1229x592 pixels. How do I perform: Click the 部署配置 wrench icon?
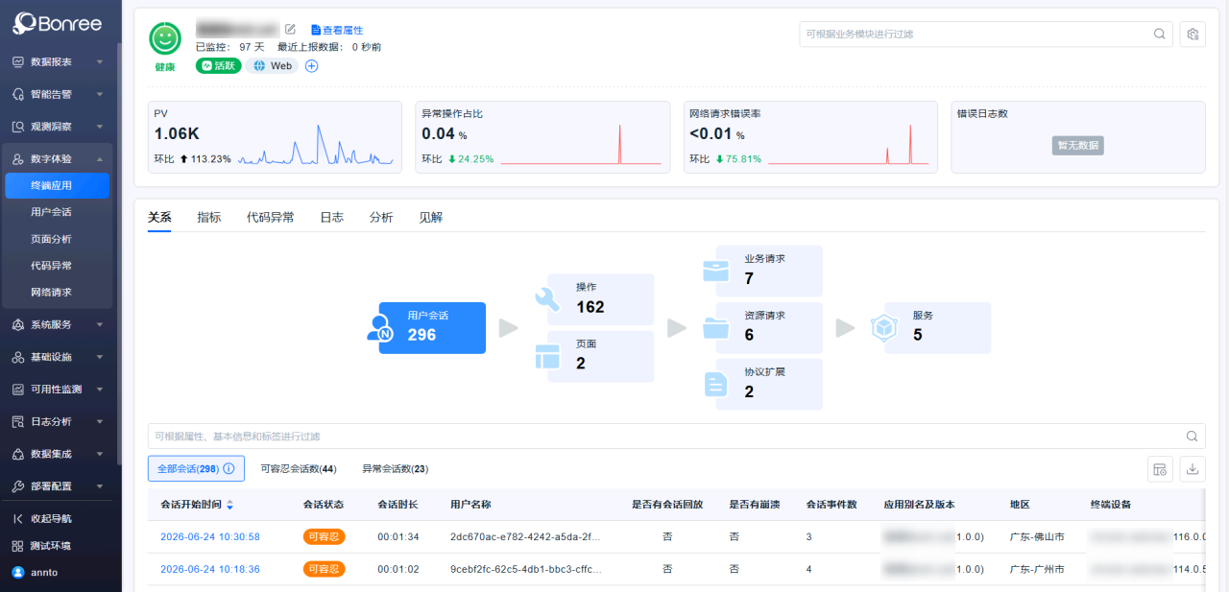(x=18, y=486)
